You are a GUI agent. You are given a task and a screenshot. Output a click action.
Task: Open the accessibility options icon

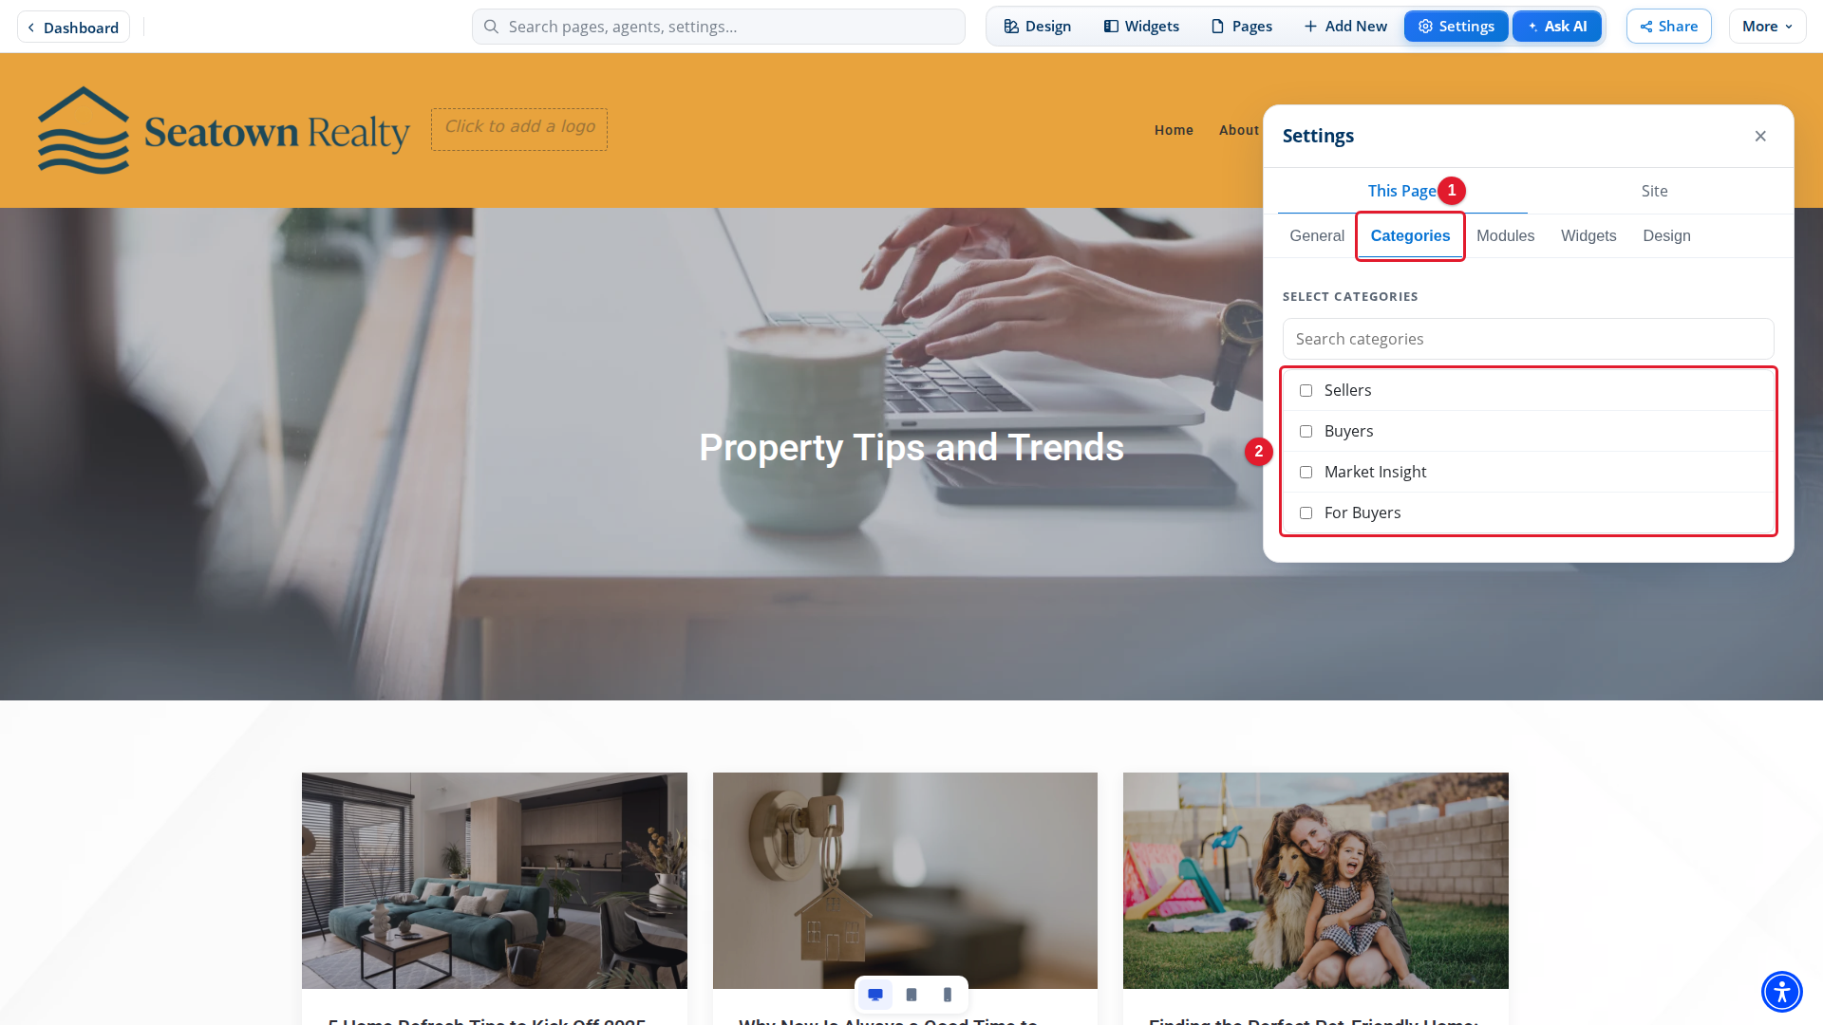[1782, 992]
